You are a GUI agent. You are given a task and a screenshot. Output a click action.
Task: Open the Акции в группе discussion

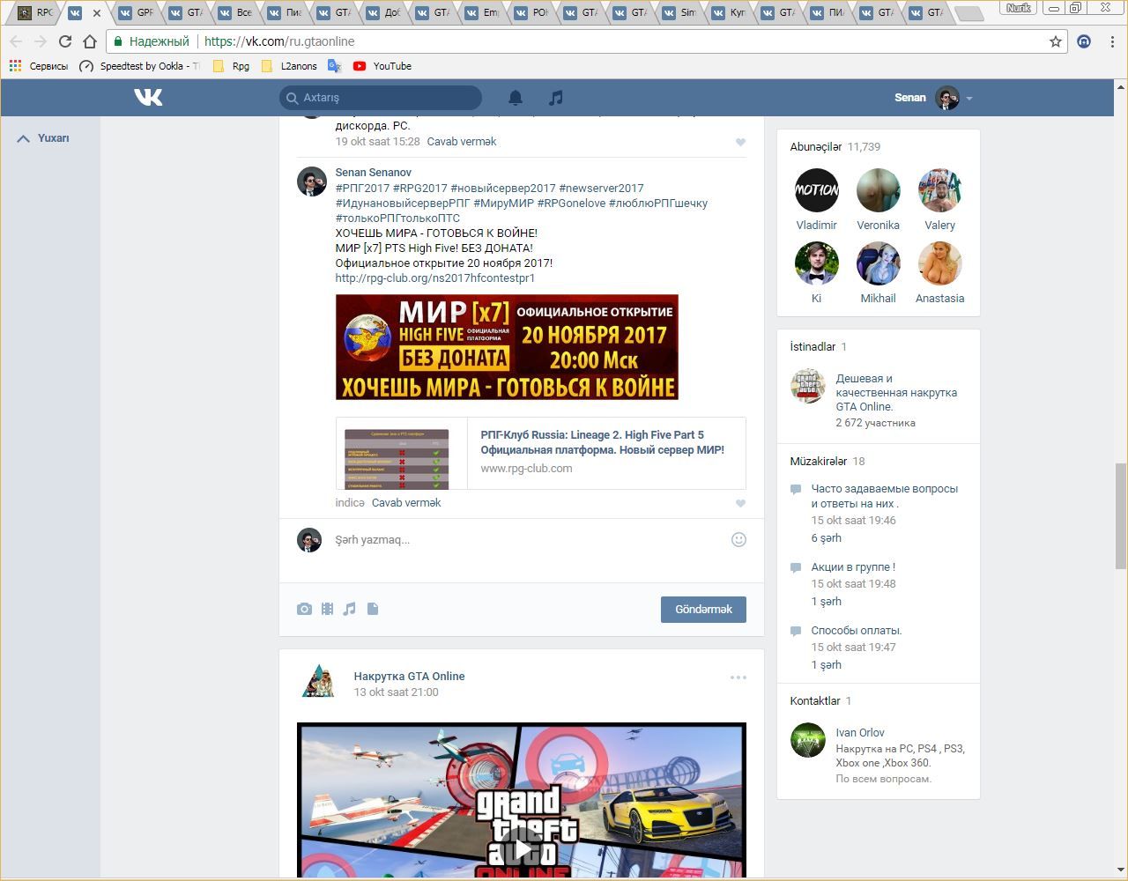853,567
